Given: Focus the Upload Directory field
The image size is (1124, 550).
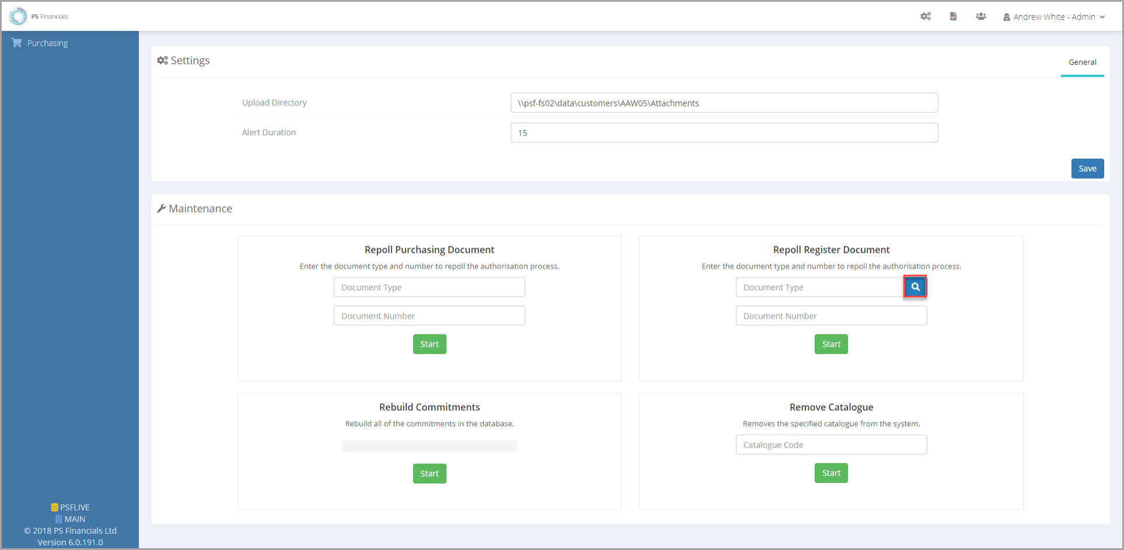Looking at the screenshot, I should click(724, 103).
